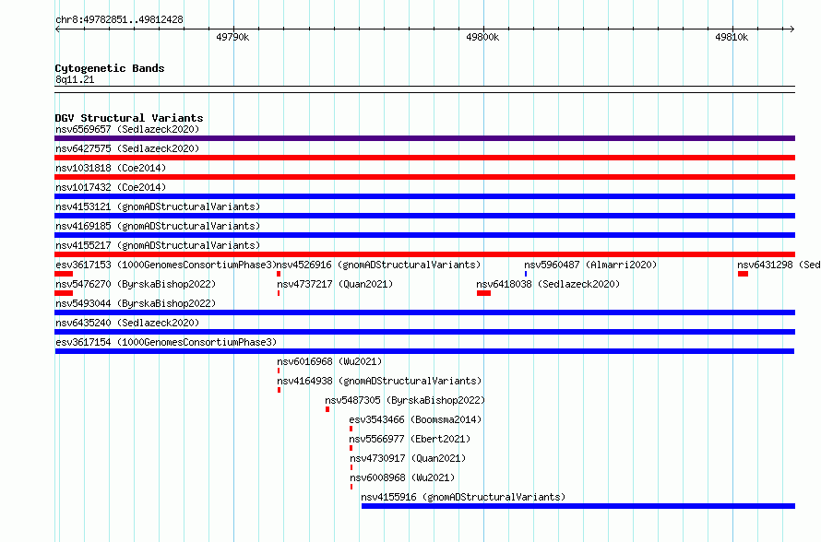Click the small blue mark under nsv5960487

tap(526, 274)
